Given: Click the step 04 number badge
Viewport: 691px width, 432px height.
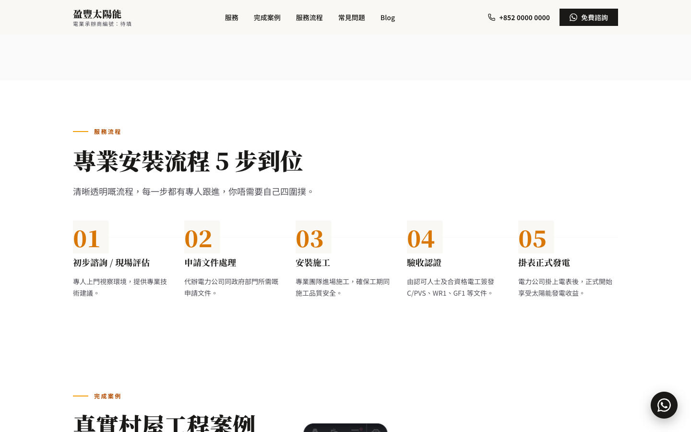Looking at the screenshot, I should point(425,237).
